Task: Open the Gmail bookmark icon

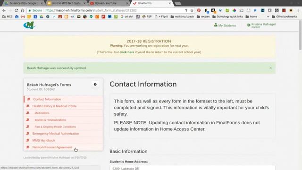Action: pos(23,17)
